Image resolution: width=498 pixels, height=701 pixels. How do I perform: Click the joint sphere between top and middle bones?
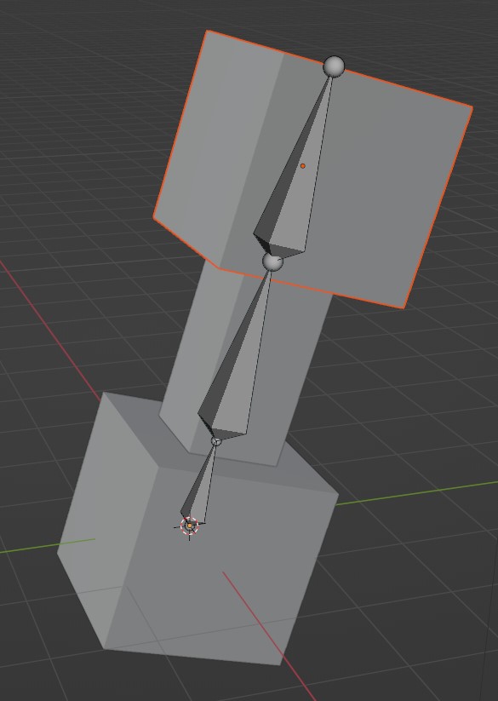pos(272,261)
